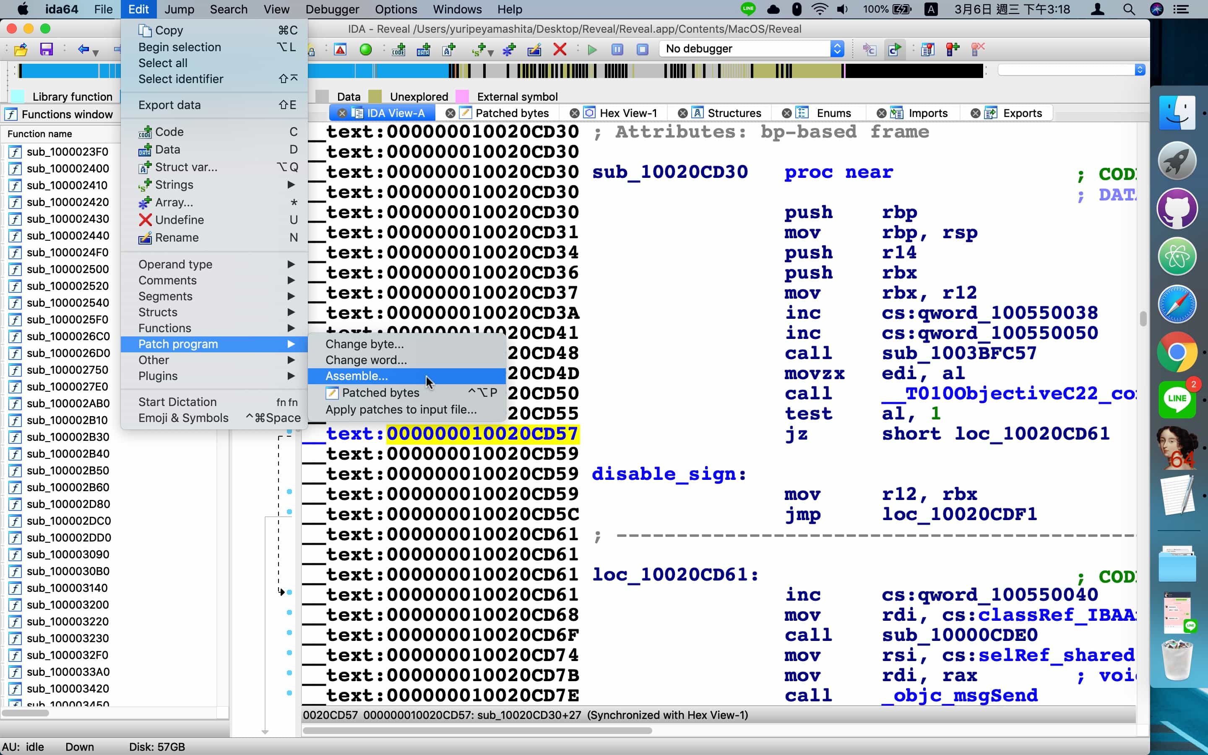The image size is (1208, 755).
Task: Start process with green play icon
Action: (x=592, y=49)
